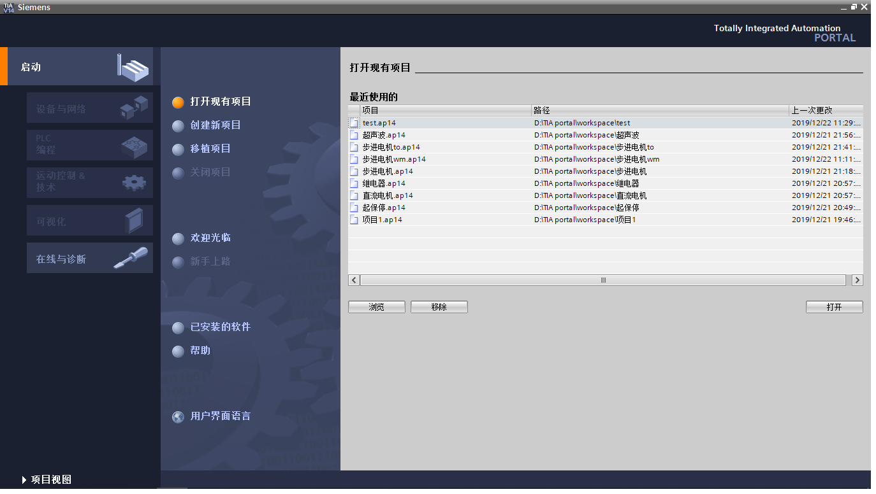Click the horizontal scrollbar left arrow
The width and height of the screenshot is (876, 494).
354,280
